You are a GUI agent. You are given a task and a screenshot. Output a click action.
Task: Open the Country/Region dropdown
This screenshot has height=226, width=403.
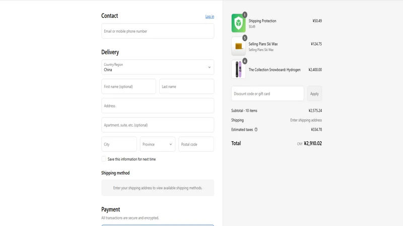pyautogui.click(x=158, y=67)
